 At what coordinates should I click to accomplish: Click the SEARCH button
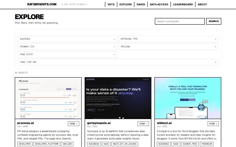pyautogui.click(x=214, y=21)
